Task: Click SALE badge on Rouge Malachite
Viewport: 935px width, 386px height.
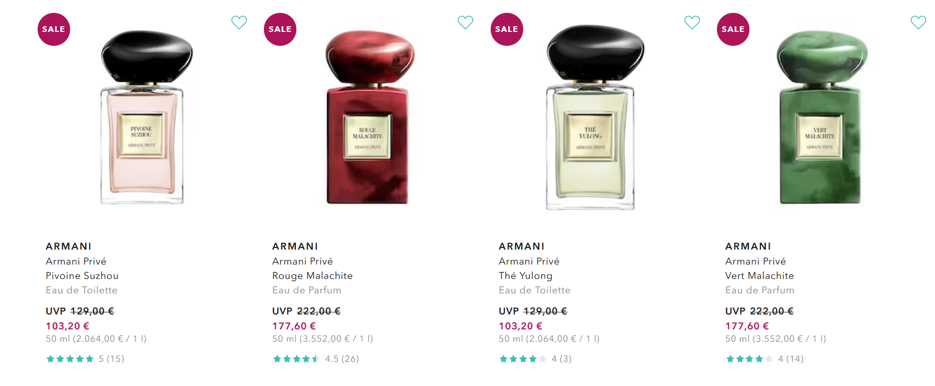Action: point(280,29)
